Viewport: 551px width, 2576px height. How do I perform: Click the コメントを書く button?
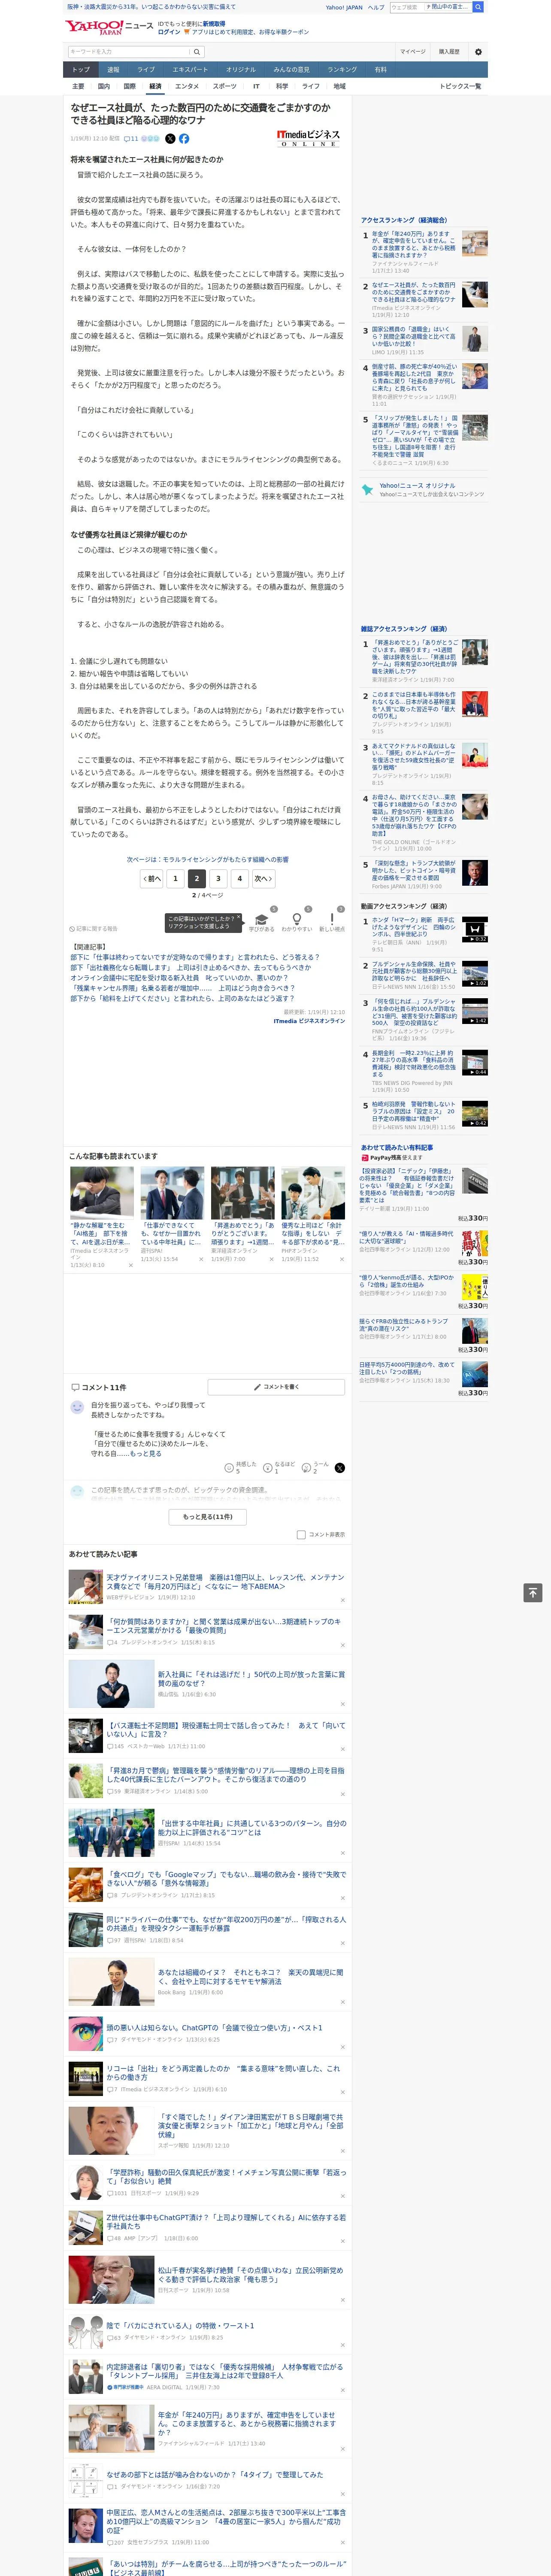click(x=276, y=1387)
